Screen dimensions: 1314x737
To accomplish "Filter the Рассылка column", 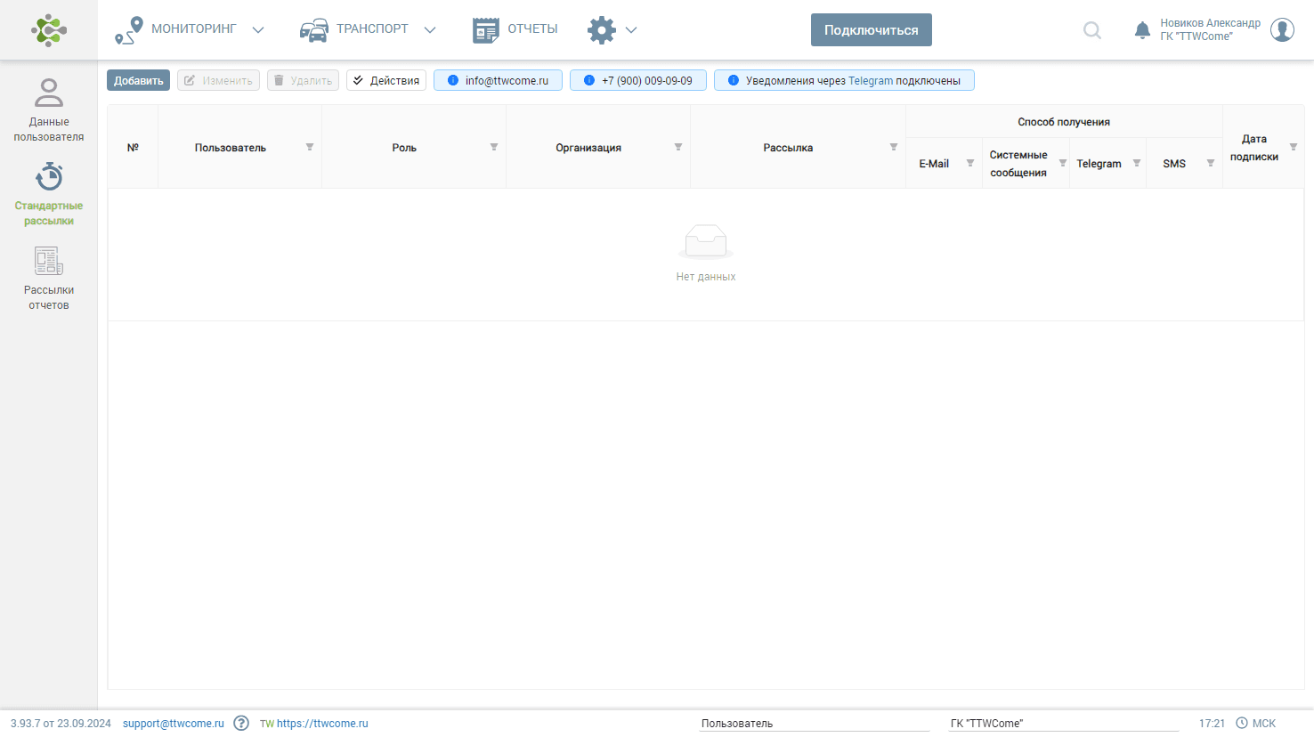I will (x=894, y=147).
